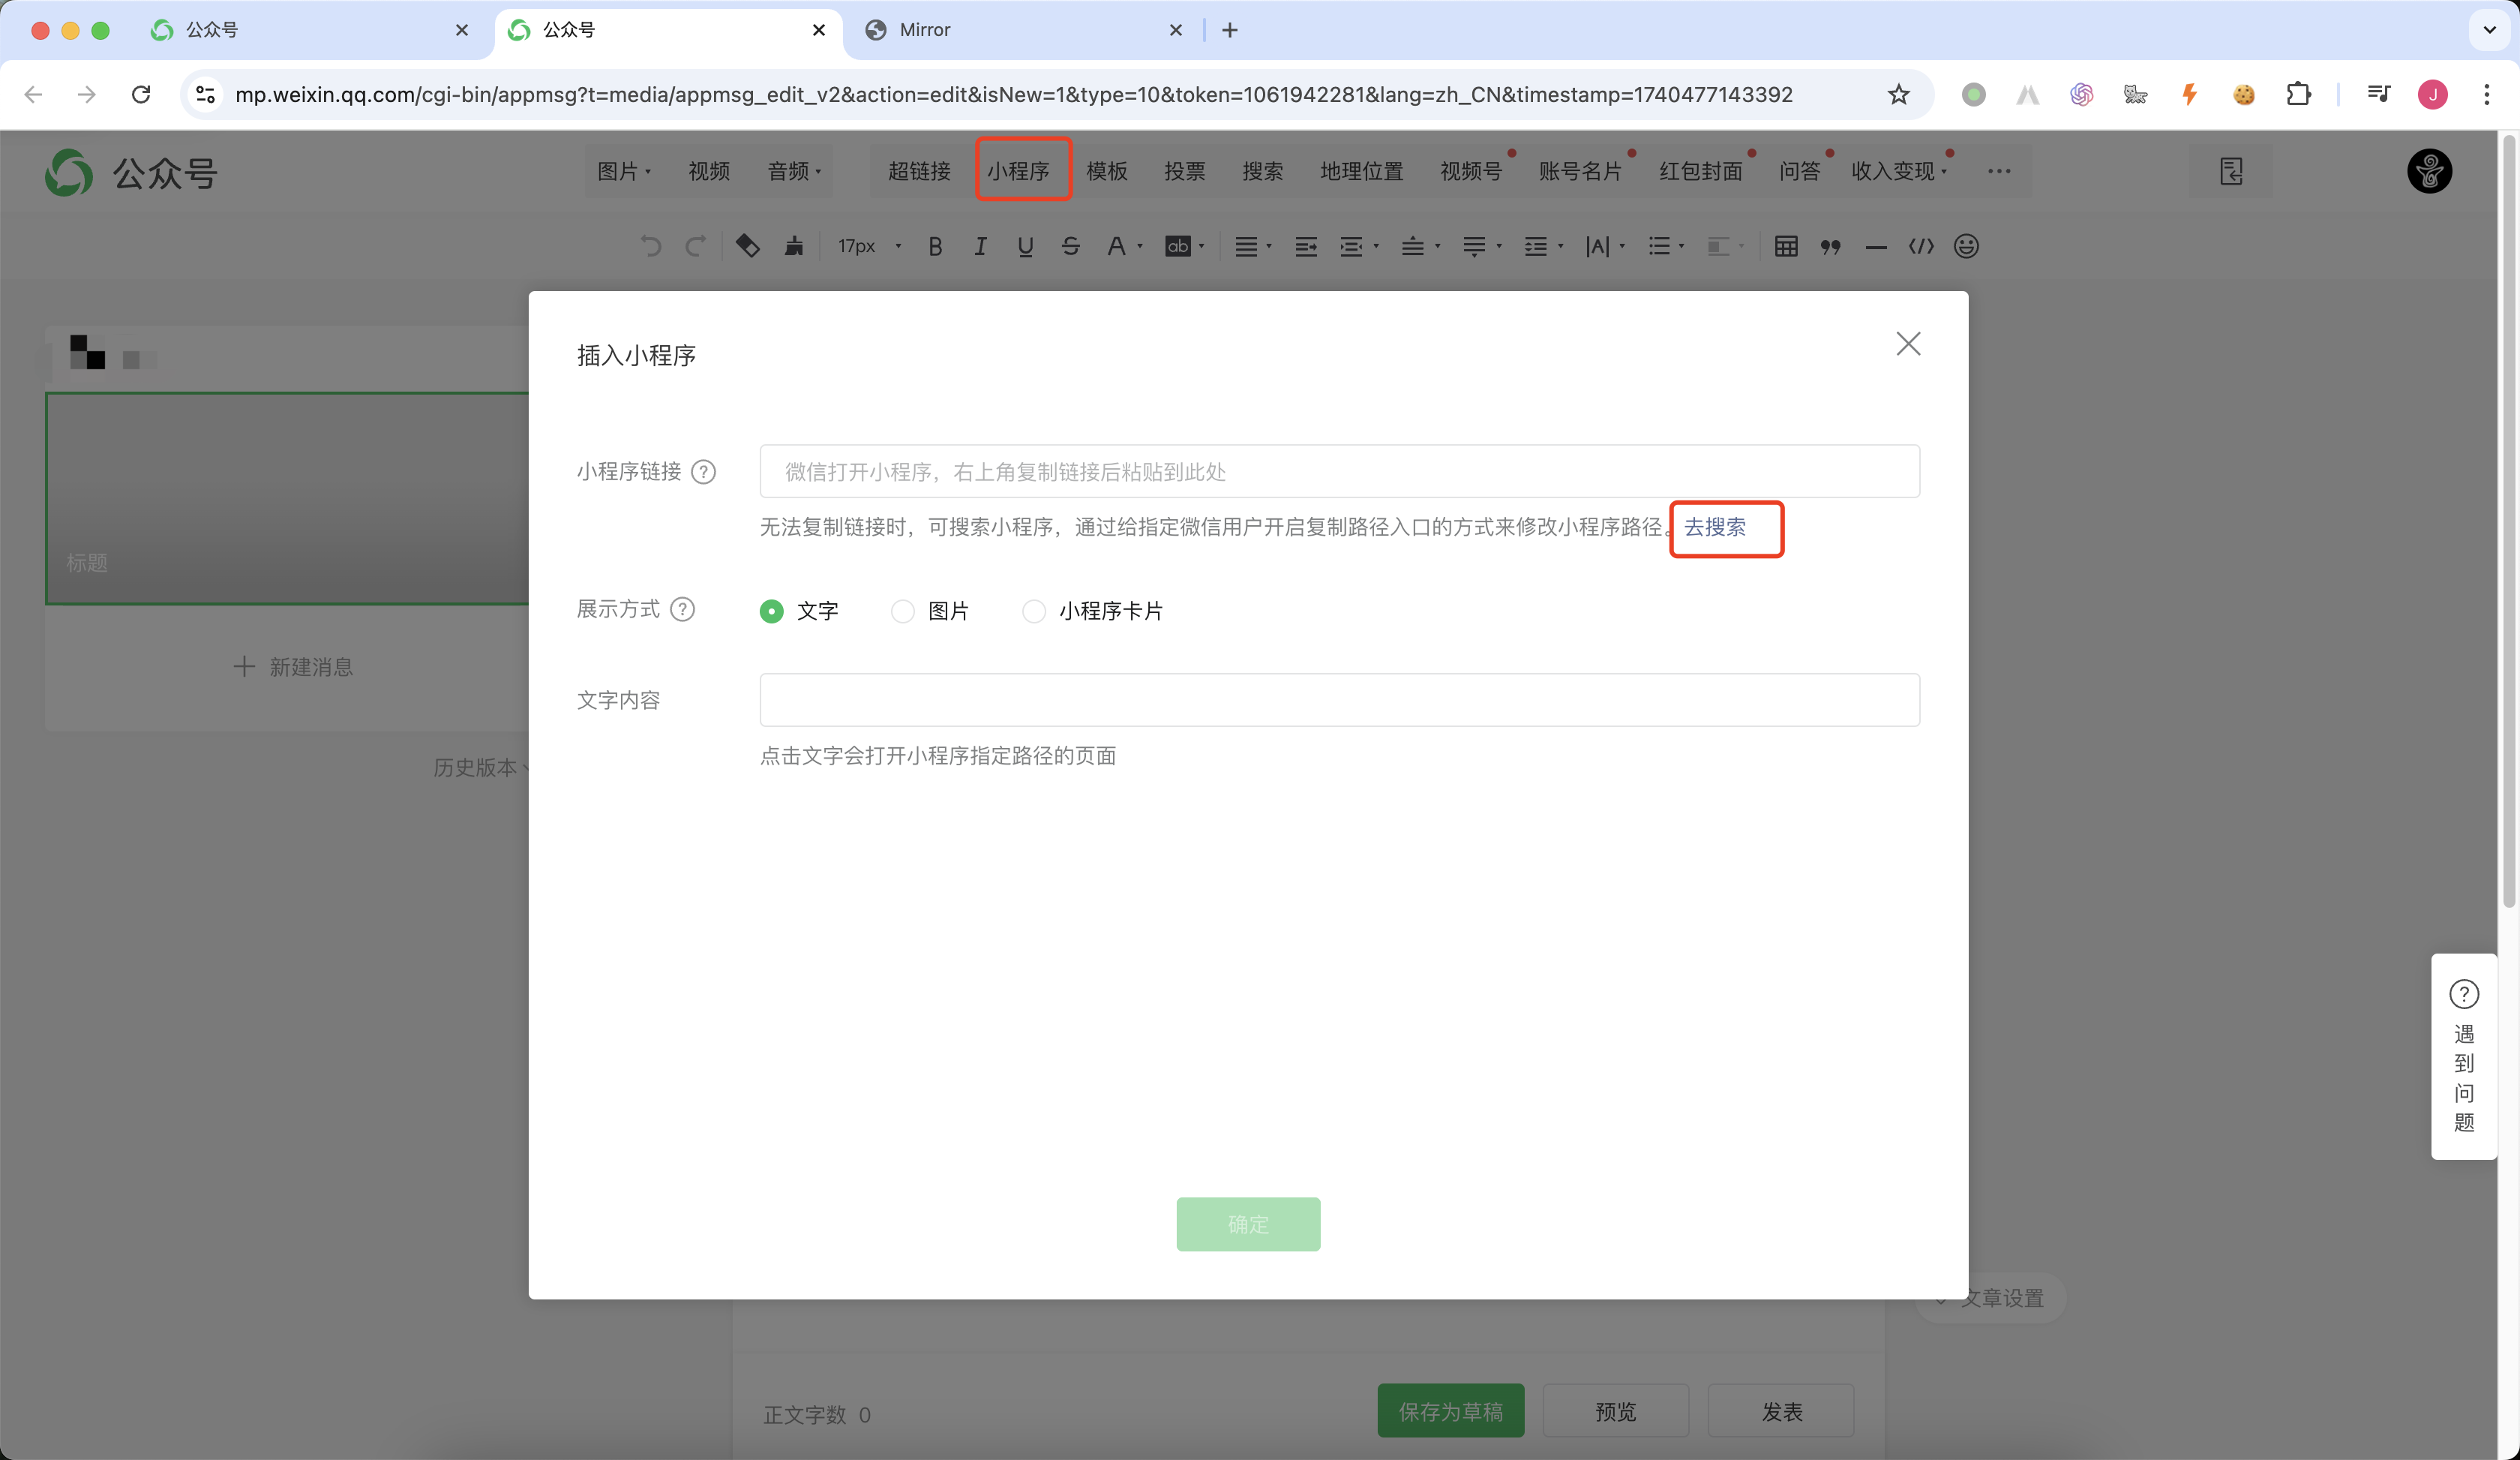The width and height of the screenshot is (2520, 1460).
Task: Select the clear formatting eraser icon
Action: 748,246
